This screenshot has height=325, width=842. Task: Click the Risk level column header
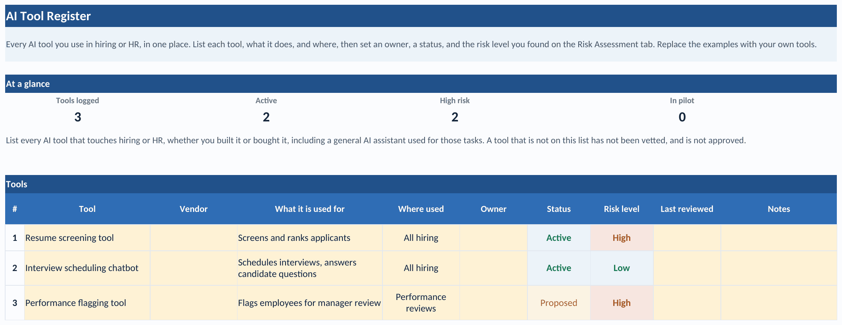pyautogui.click(x=622, y=209)
